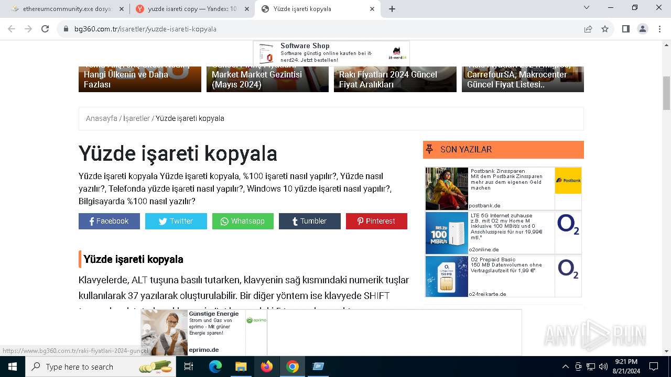Expand the tab search chevron
The image size is (671, 377).
tap(587, 7)
